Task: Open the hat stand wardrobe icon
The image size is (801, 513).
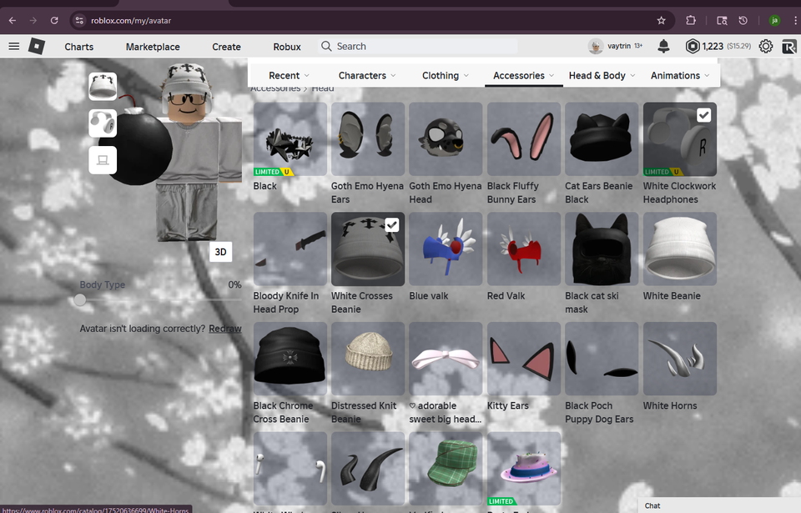Action: click(x=102, y=159)
